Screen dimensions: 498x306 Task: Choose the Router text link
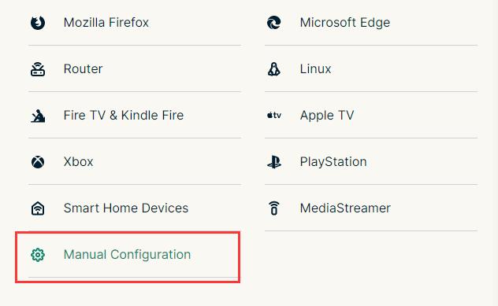coord(83,68)
